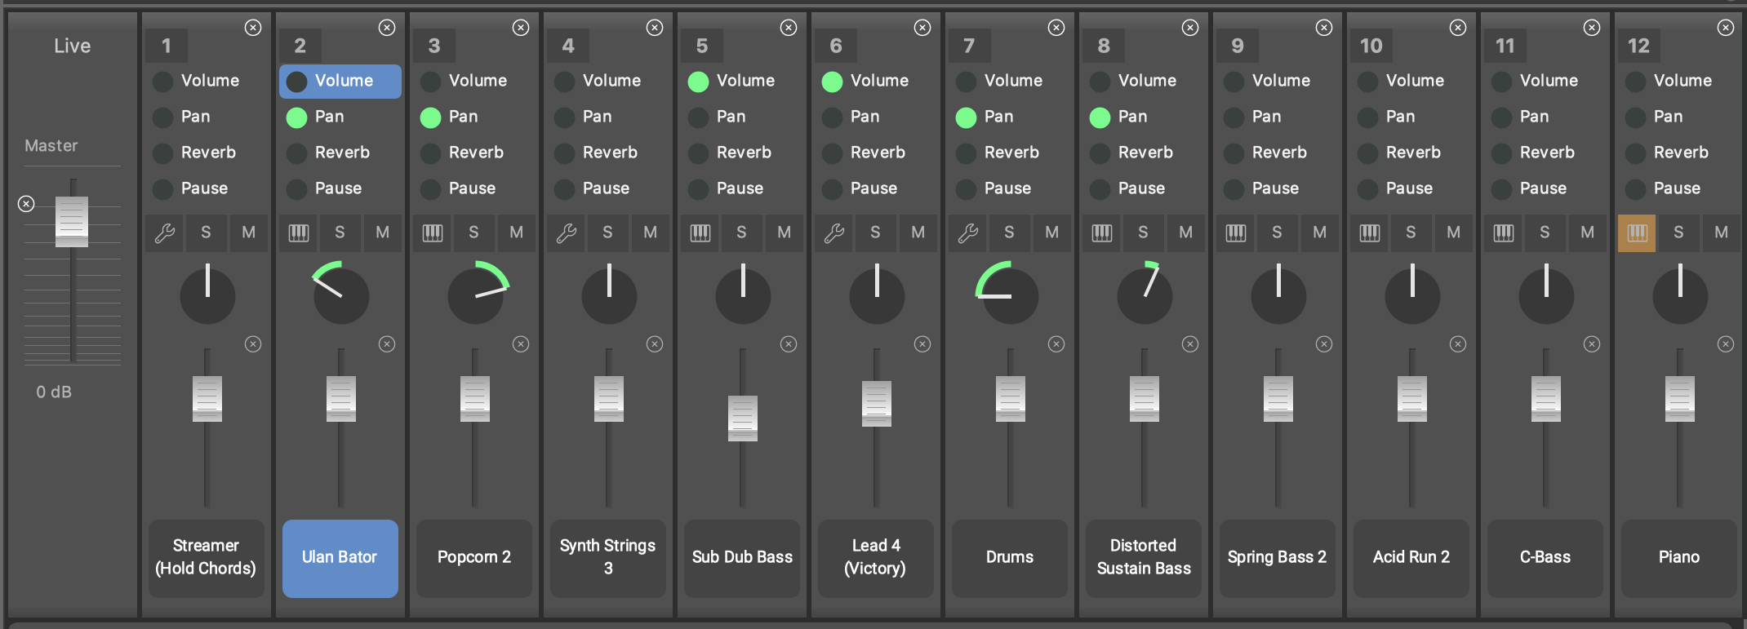This screenshot has height=629, width=1747.
Task: Click the Master volume fader handle
Action: tap(72, 221)
